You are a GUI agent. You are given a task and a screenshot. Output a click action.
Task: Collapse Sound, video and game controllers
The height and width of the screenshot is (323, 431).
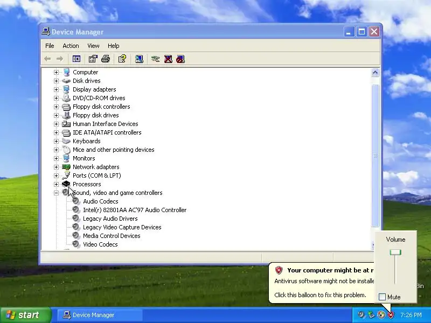pos(56,193)
